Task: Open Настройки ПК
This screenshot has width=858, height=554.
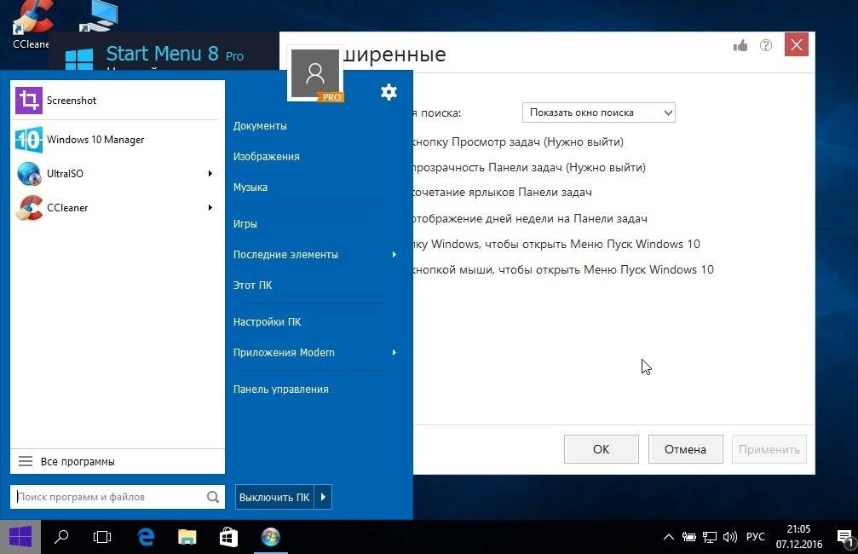Action: (x=267, y=322)
